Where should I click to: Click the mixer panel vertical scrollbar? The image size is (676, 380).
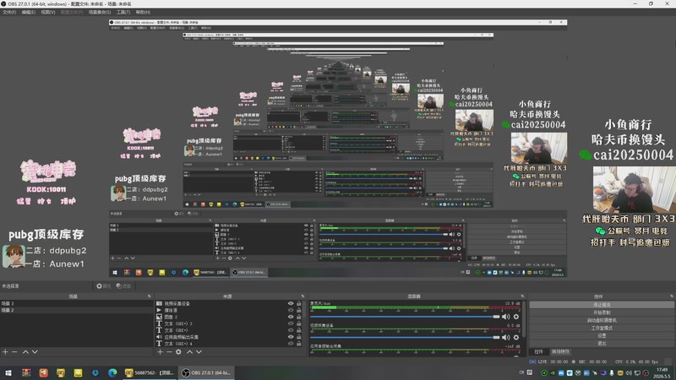pyautogui.click(x=524, y=319)
